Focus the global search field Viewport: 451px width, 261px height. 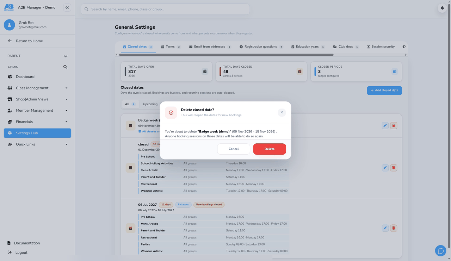click(x=165, y=9)
